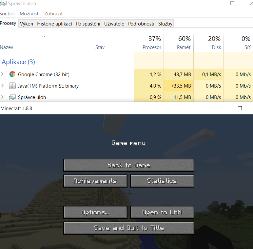Image resolution: width=253 pixels, height=249 pixels.
Task: Switch to the Historie aplikací tab
Action: click(54, 24)
